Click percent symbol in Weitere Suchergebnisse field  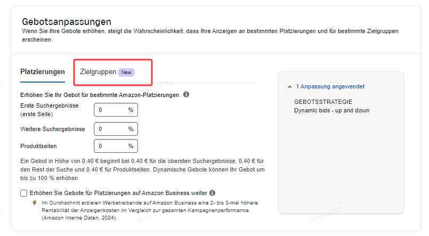131,129
